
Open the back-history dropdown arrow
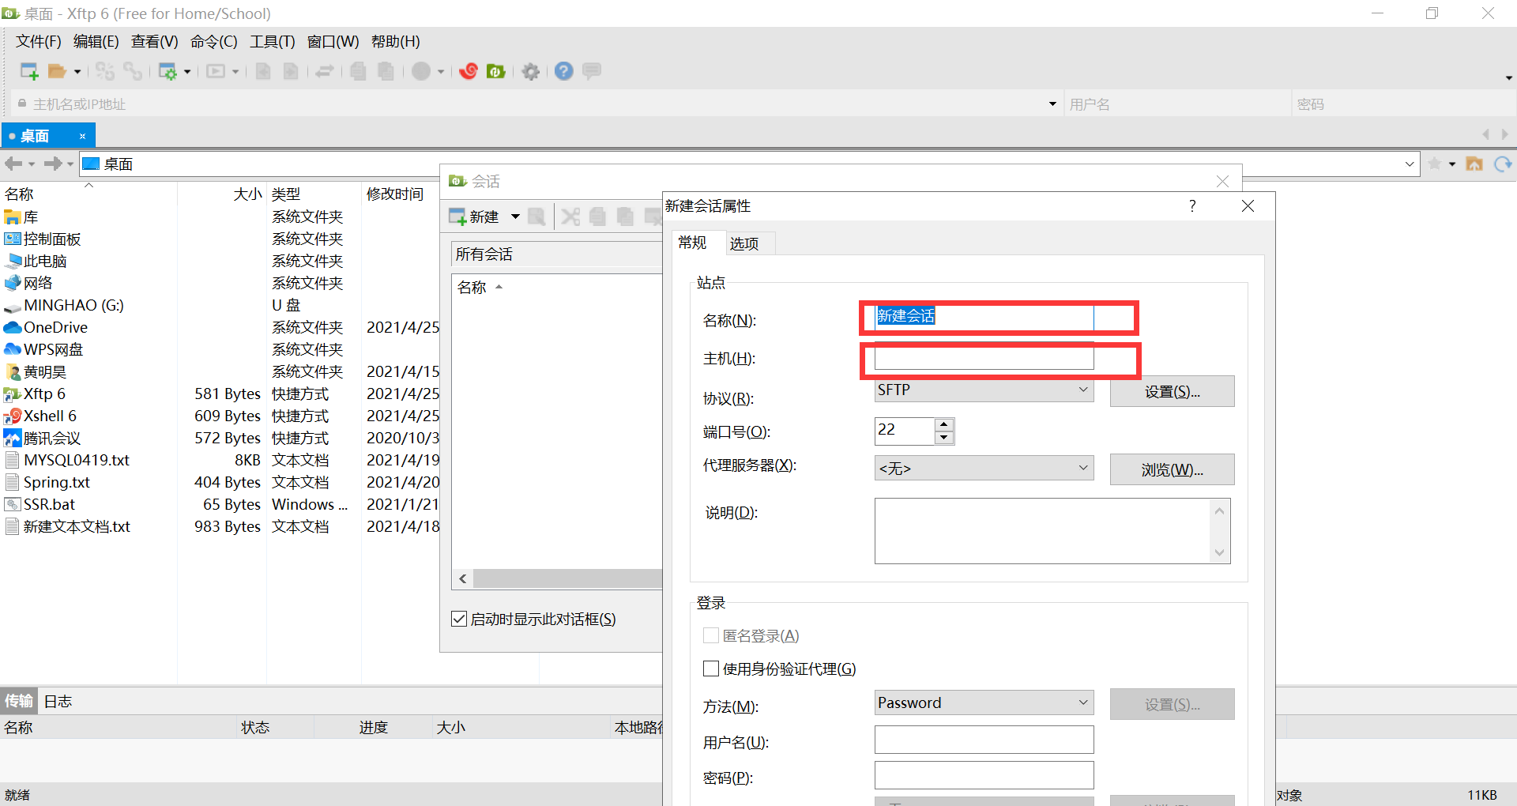click(x=32, y=164)
